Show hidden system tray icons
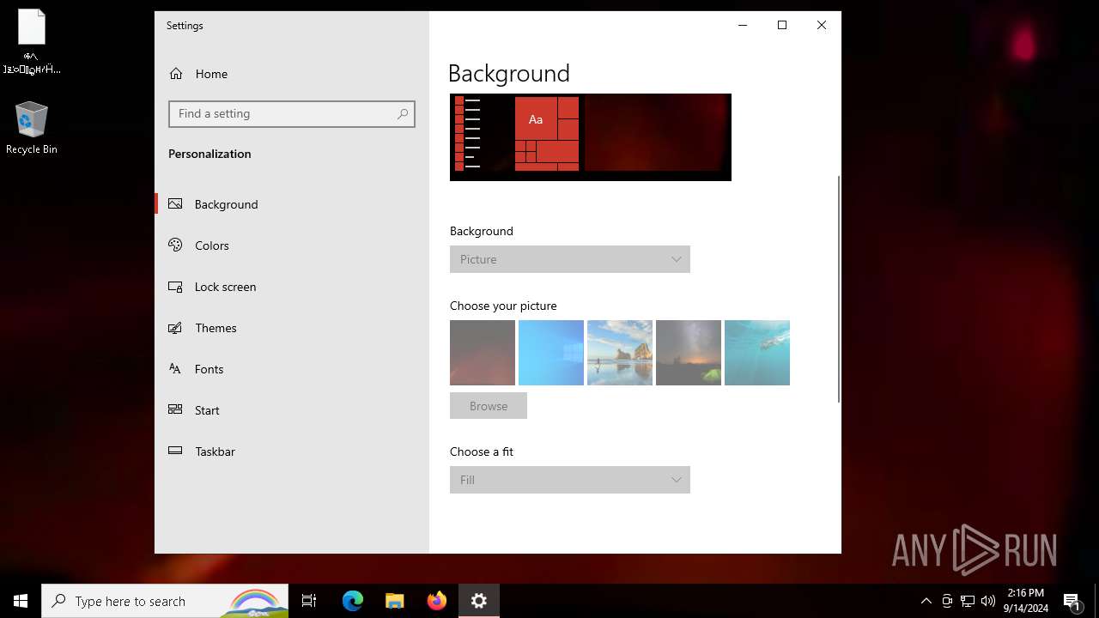This screenshot has width=1099, height=618. [926, 601]
